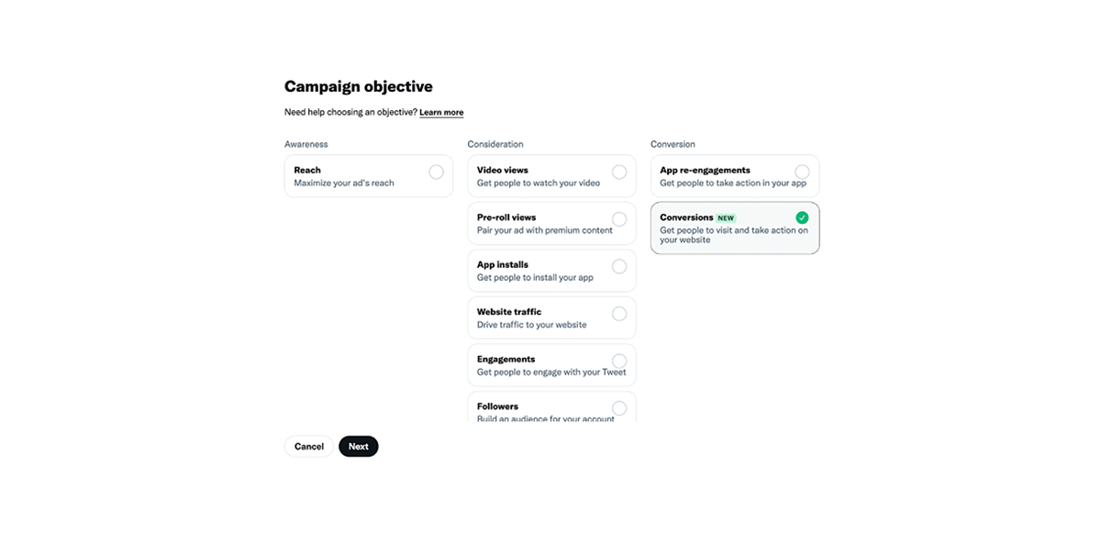The image size is (1101, 533).
Task: Click the NEW badge on Conversions
Action: (726, 218)
